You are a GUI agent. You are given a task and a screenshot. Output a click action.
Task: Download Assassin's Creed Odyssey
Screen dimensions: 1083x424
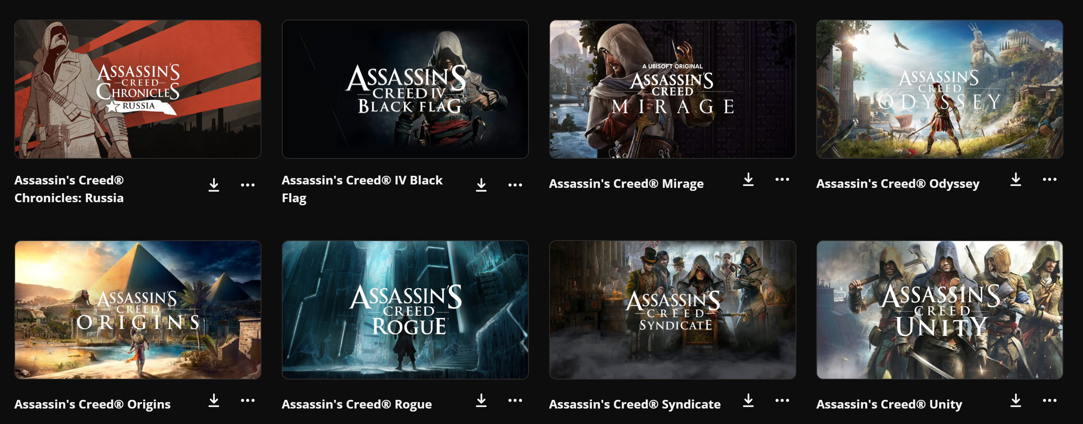click(1015, 179)
